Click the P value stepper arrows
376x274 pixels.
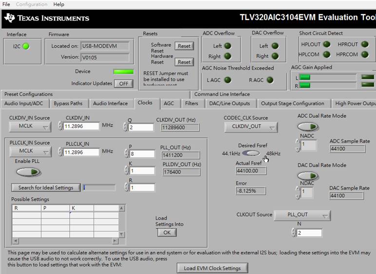[127, 153]
